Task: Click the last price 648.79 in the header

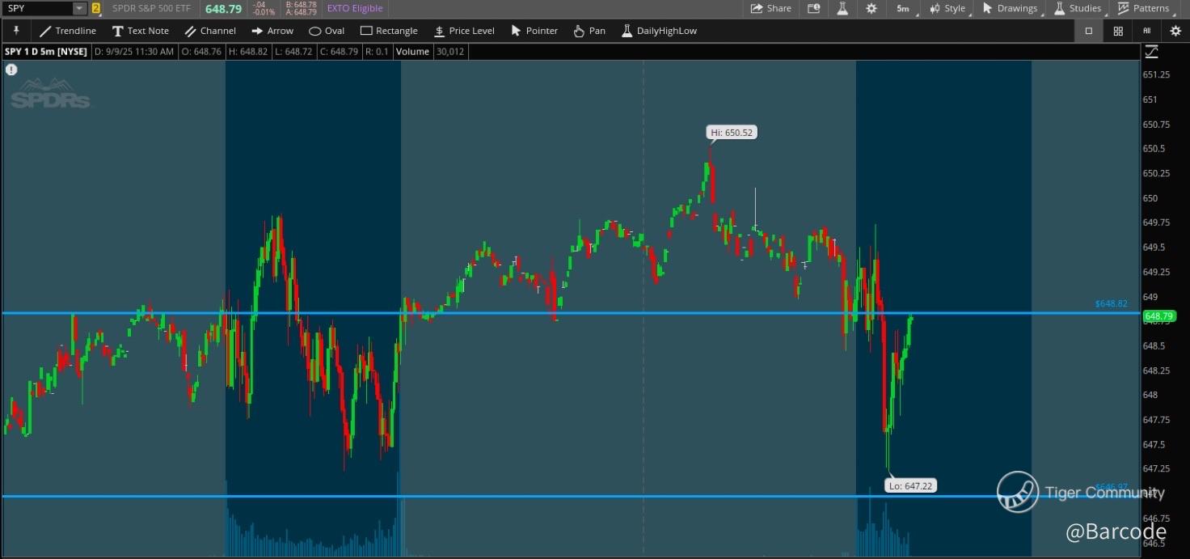Action: pyautogui.click(x=223, y=8)
